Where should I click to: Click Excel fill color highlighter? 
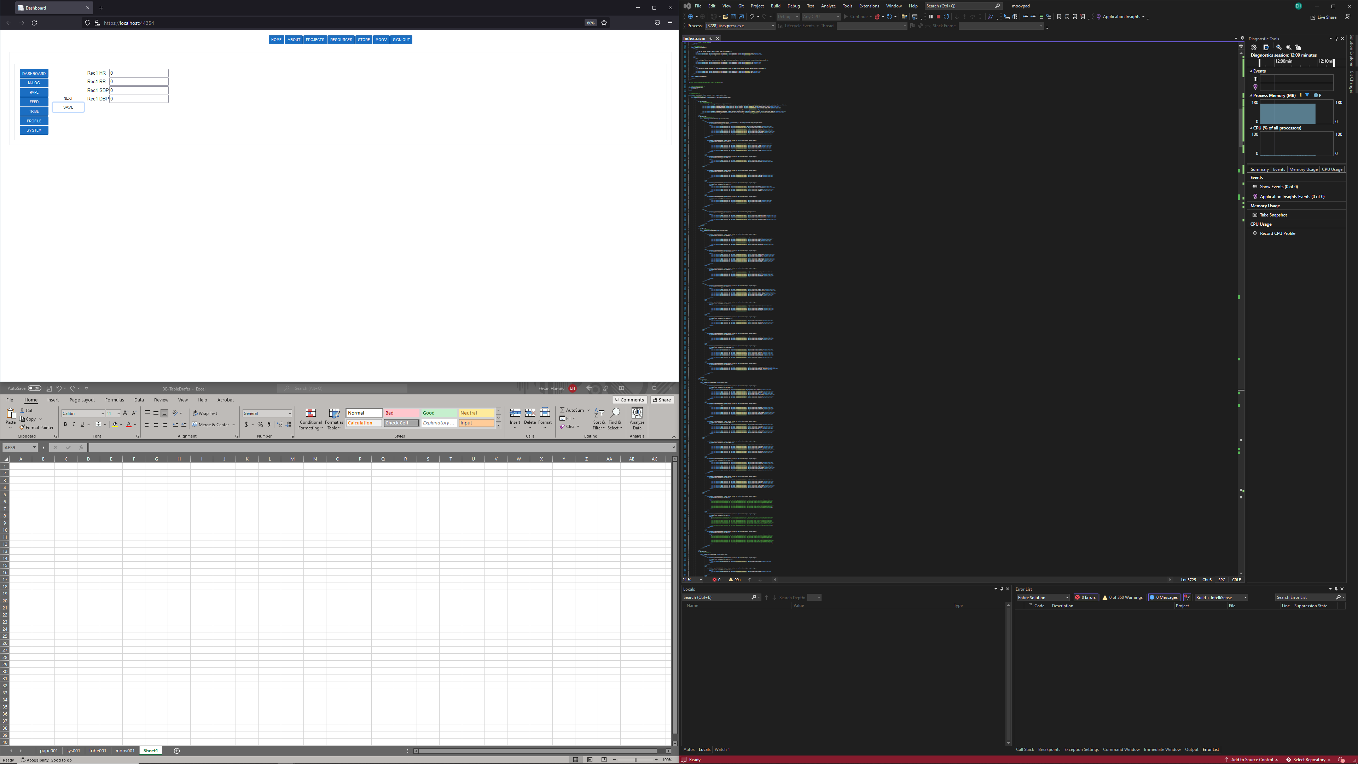[x=115, y=424]
